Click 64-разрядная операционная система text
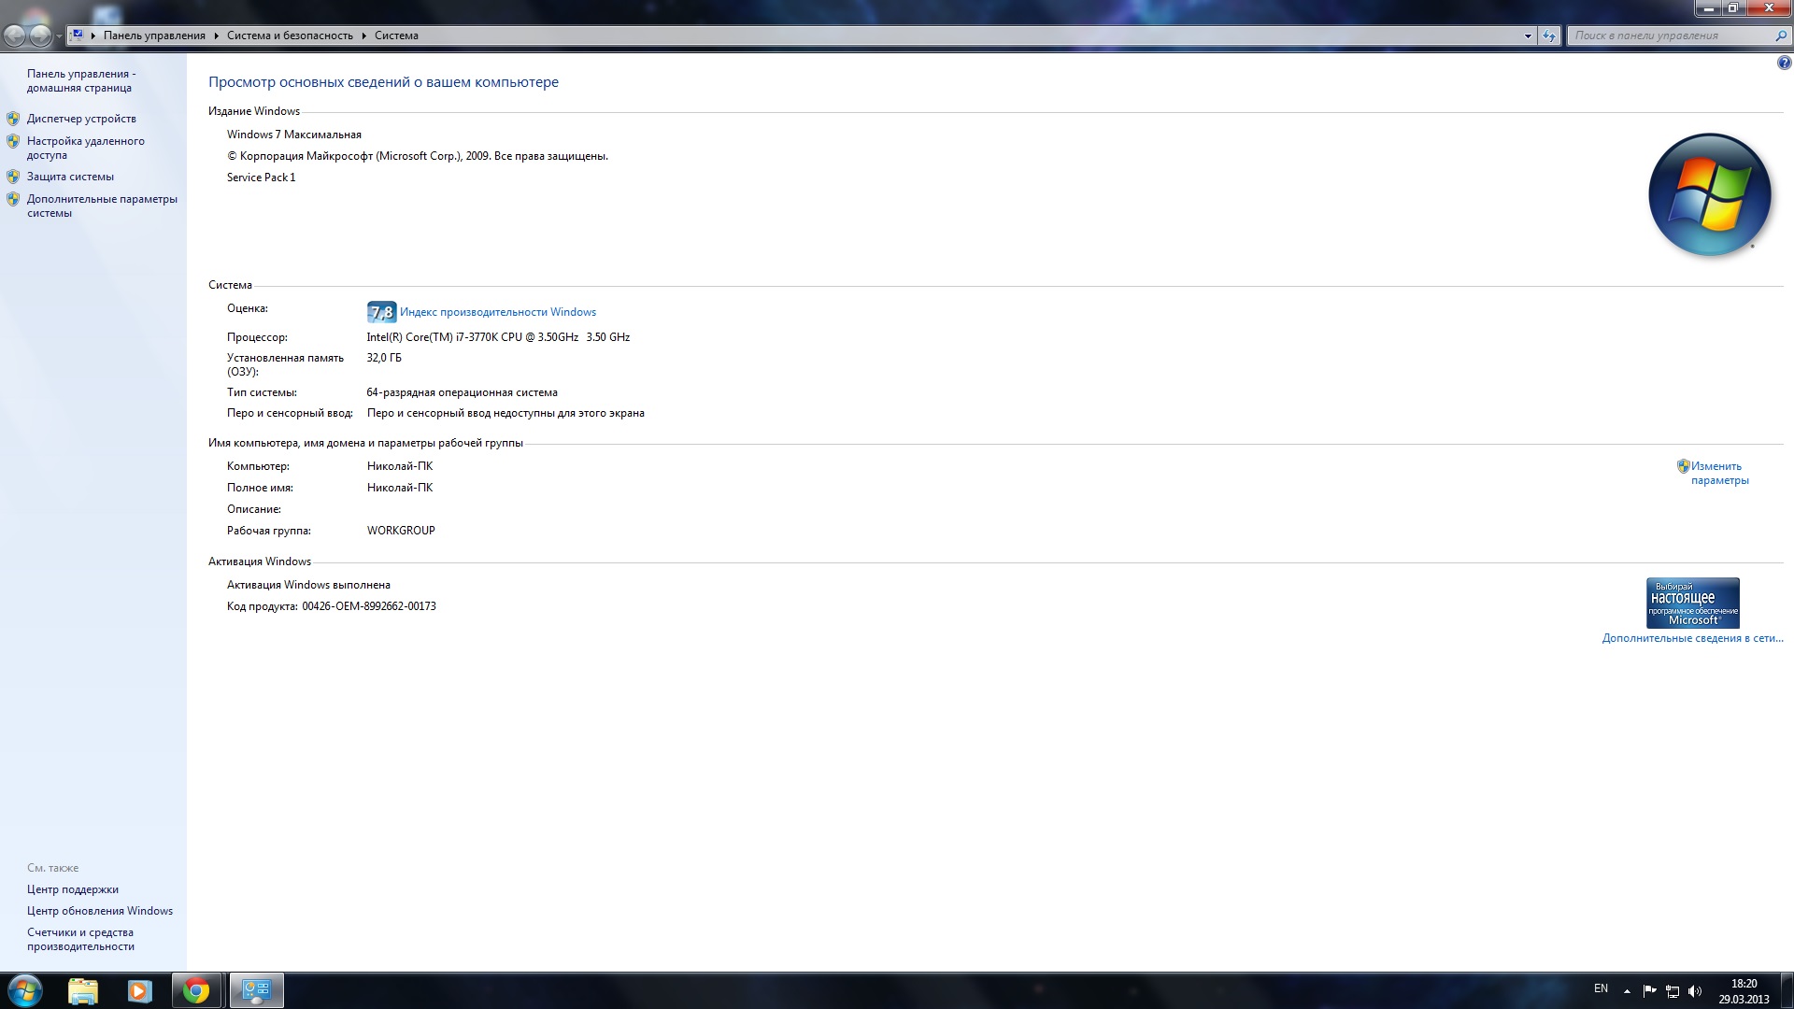This screenshot has width=1794, height=1009. [x=462, y=392]
